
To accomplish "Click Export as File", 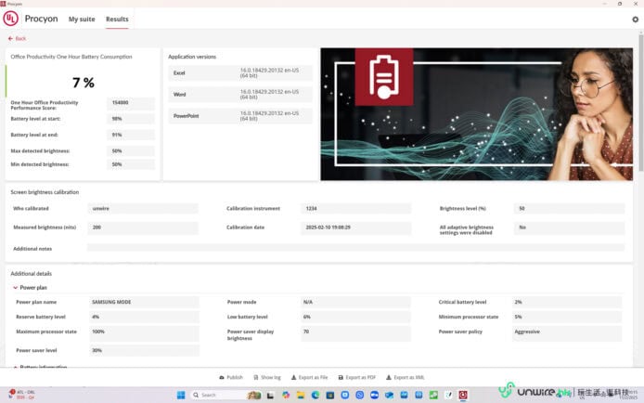I will pos(309,377).
